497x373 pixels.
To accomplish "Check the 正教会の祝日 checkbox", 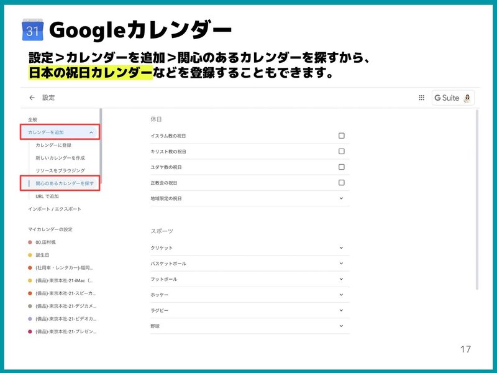I will point(341,183).
